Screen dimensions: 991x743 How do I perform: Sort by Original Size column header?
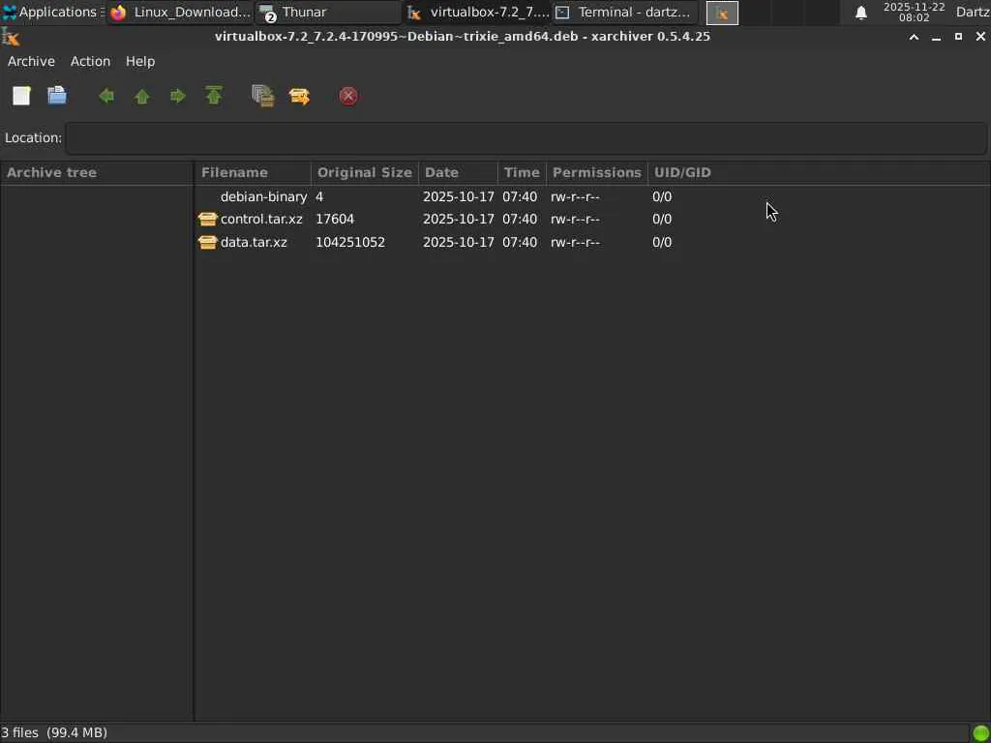pos(365,172)
